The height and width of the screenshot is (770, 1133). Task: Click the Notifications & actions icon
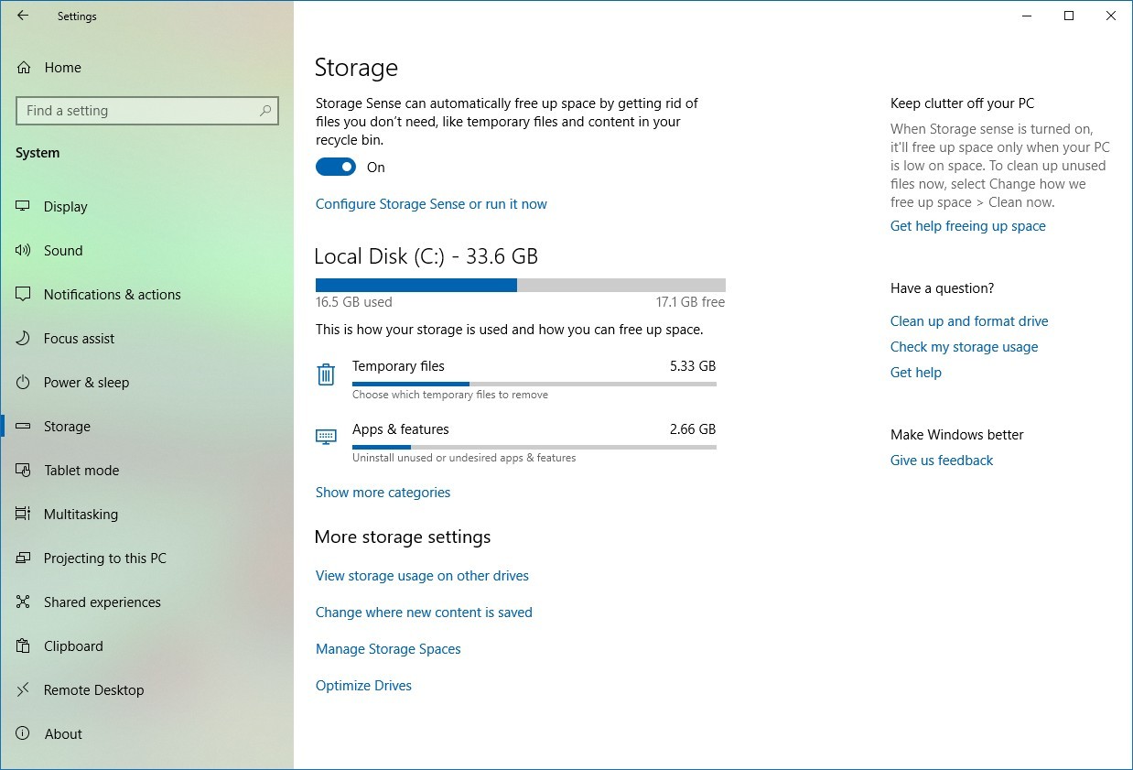point(23,295)
